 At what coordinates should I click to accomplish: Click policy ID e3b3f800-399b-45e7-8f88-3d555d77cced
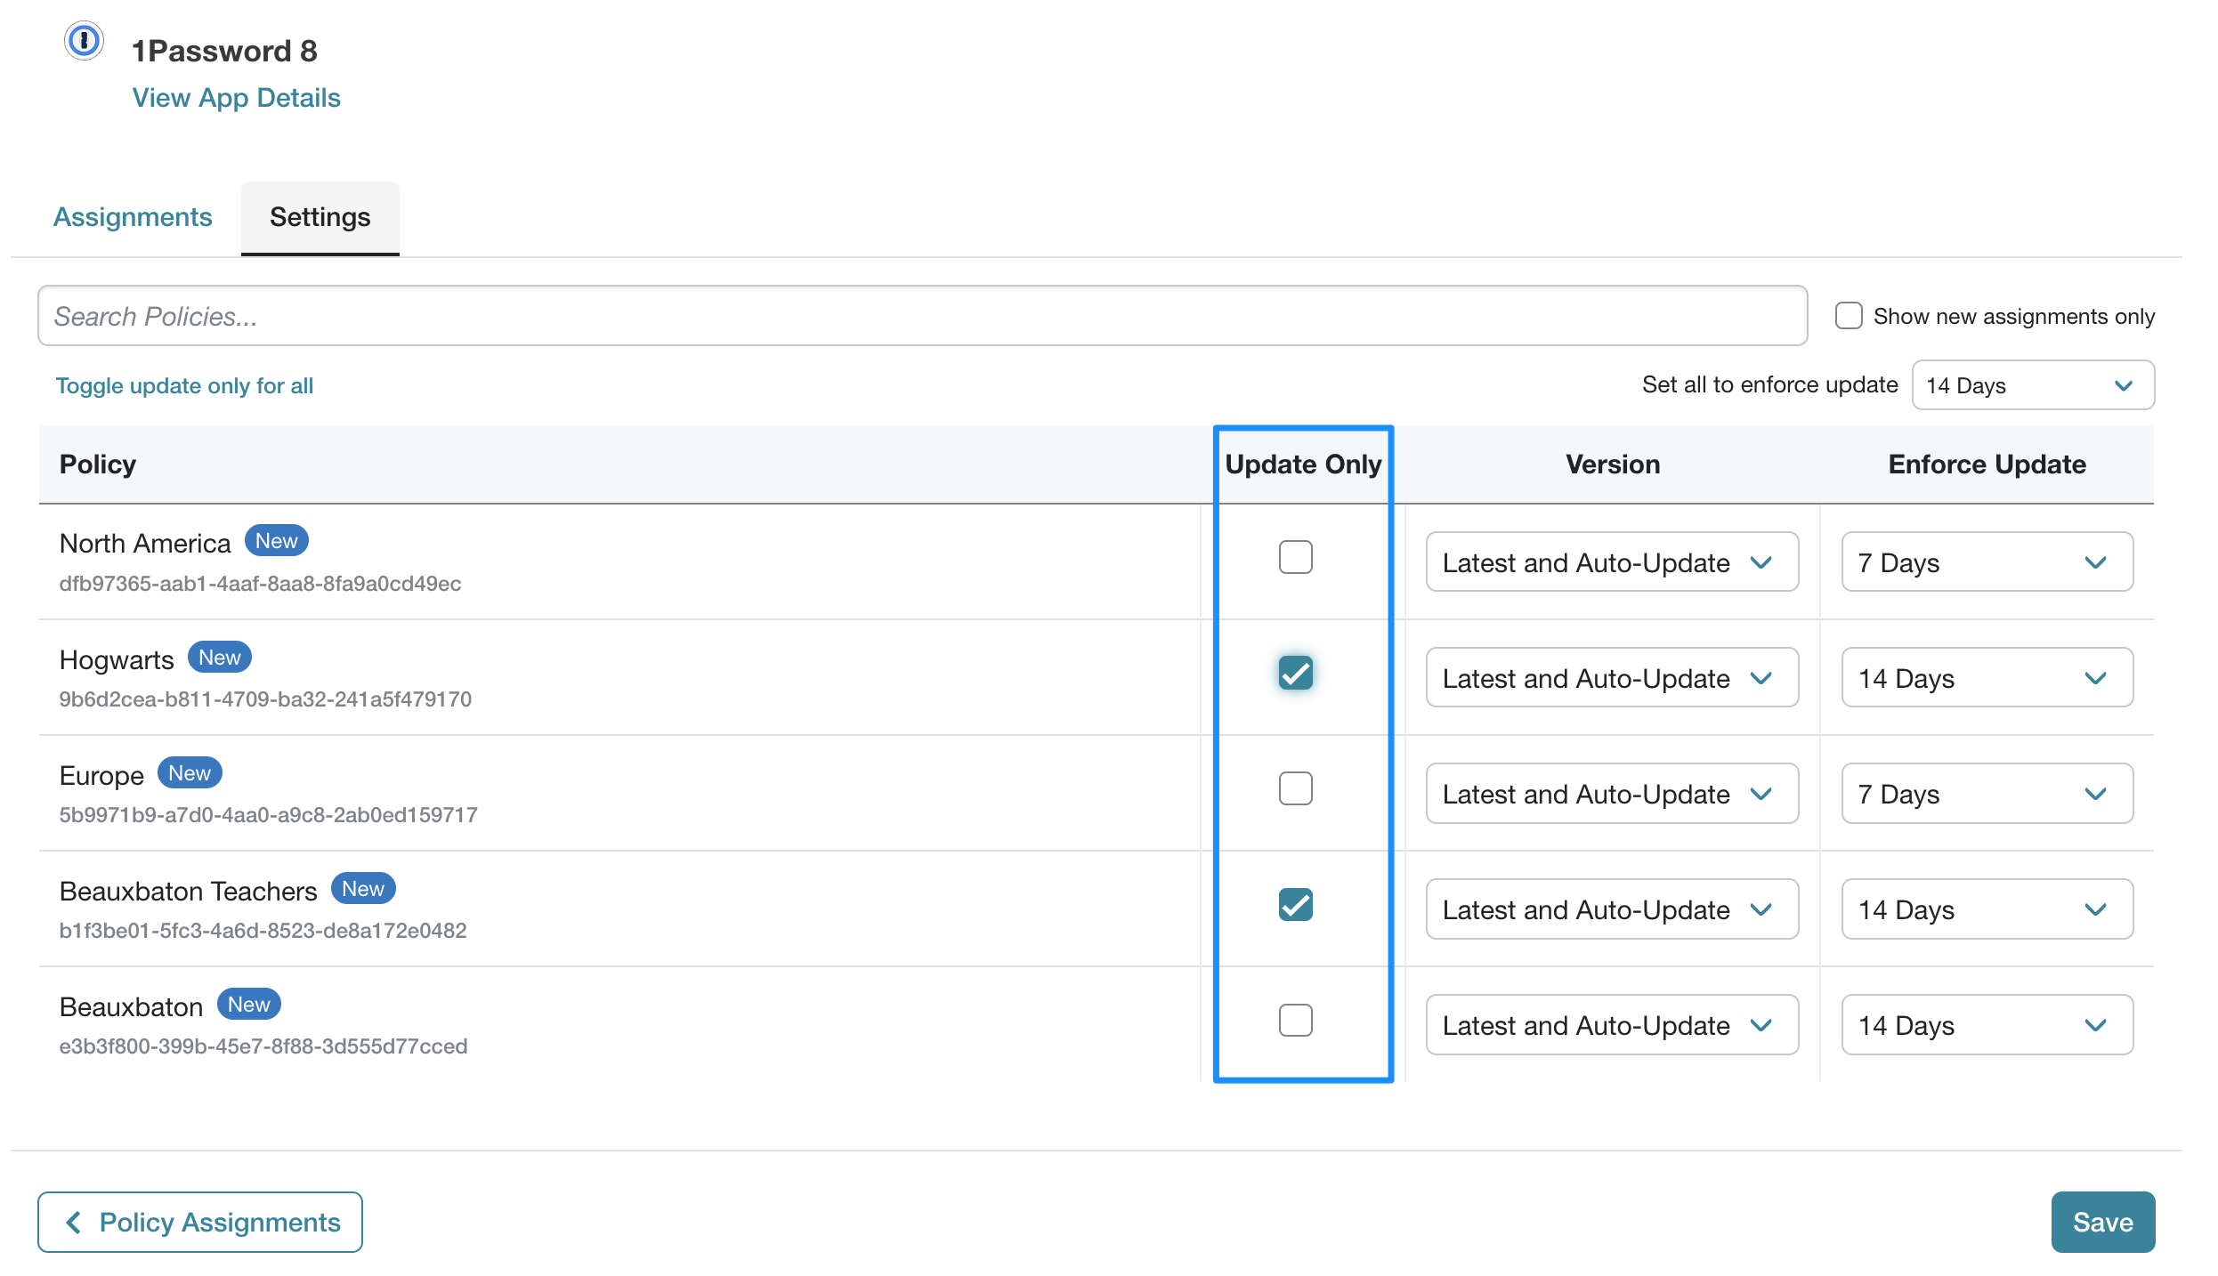coord(263,1046)
